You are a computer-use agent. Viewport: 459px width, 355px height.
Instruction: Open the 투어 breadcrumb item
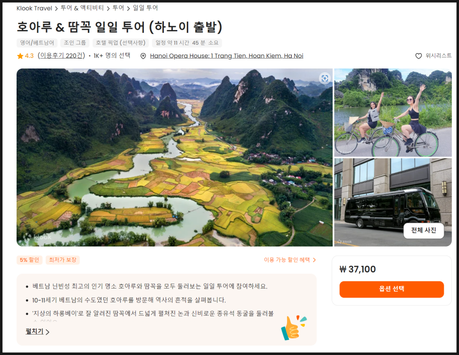(118, 8)
